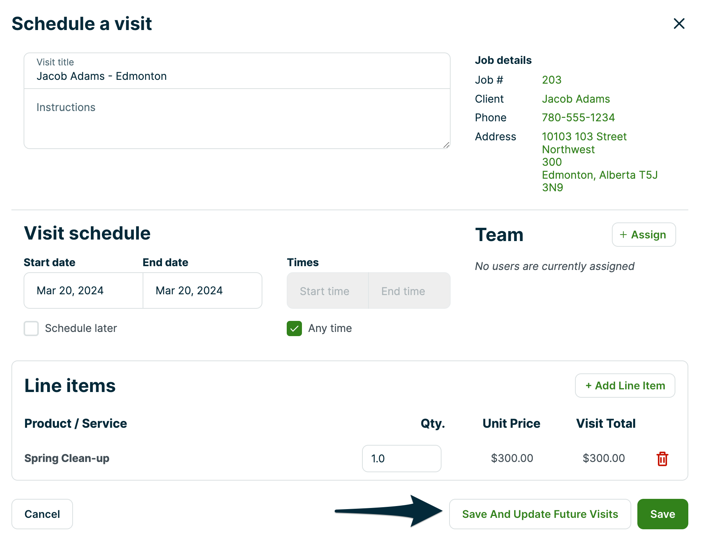The width and height of the screenshot is (702, 546).
Task: Enable the Schedule later checkbox
Action: (x=31, y=329)
